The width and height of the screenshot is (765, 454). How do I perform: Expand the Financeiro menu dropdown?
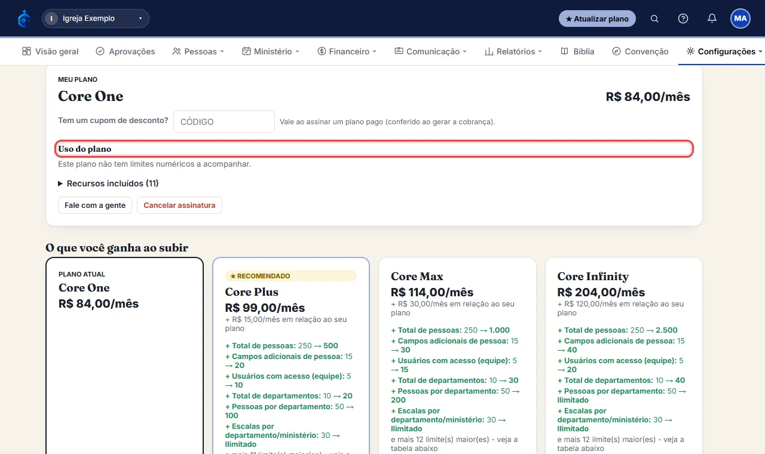pyautogui.click(x=347, y=51)
